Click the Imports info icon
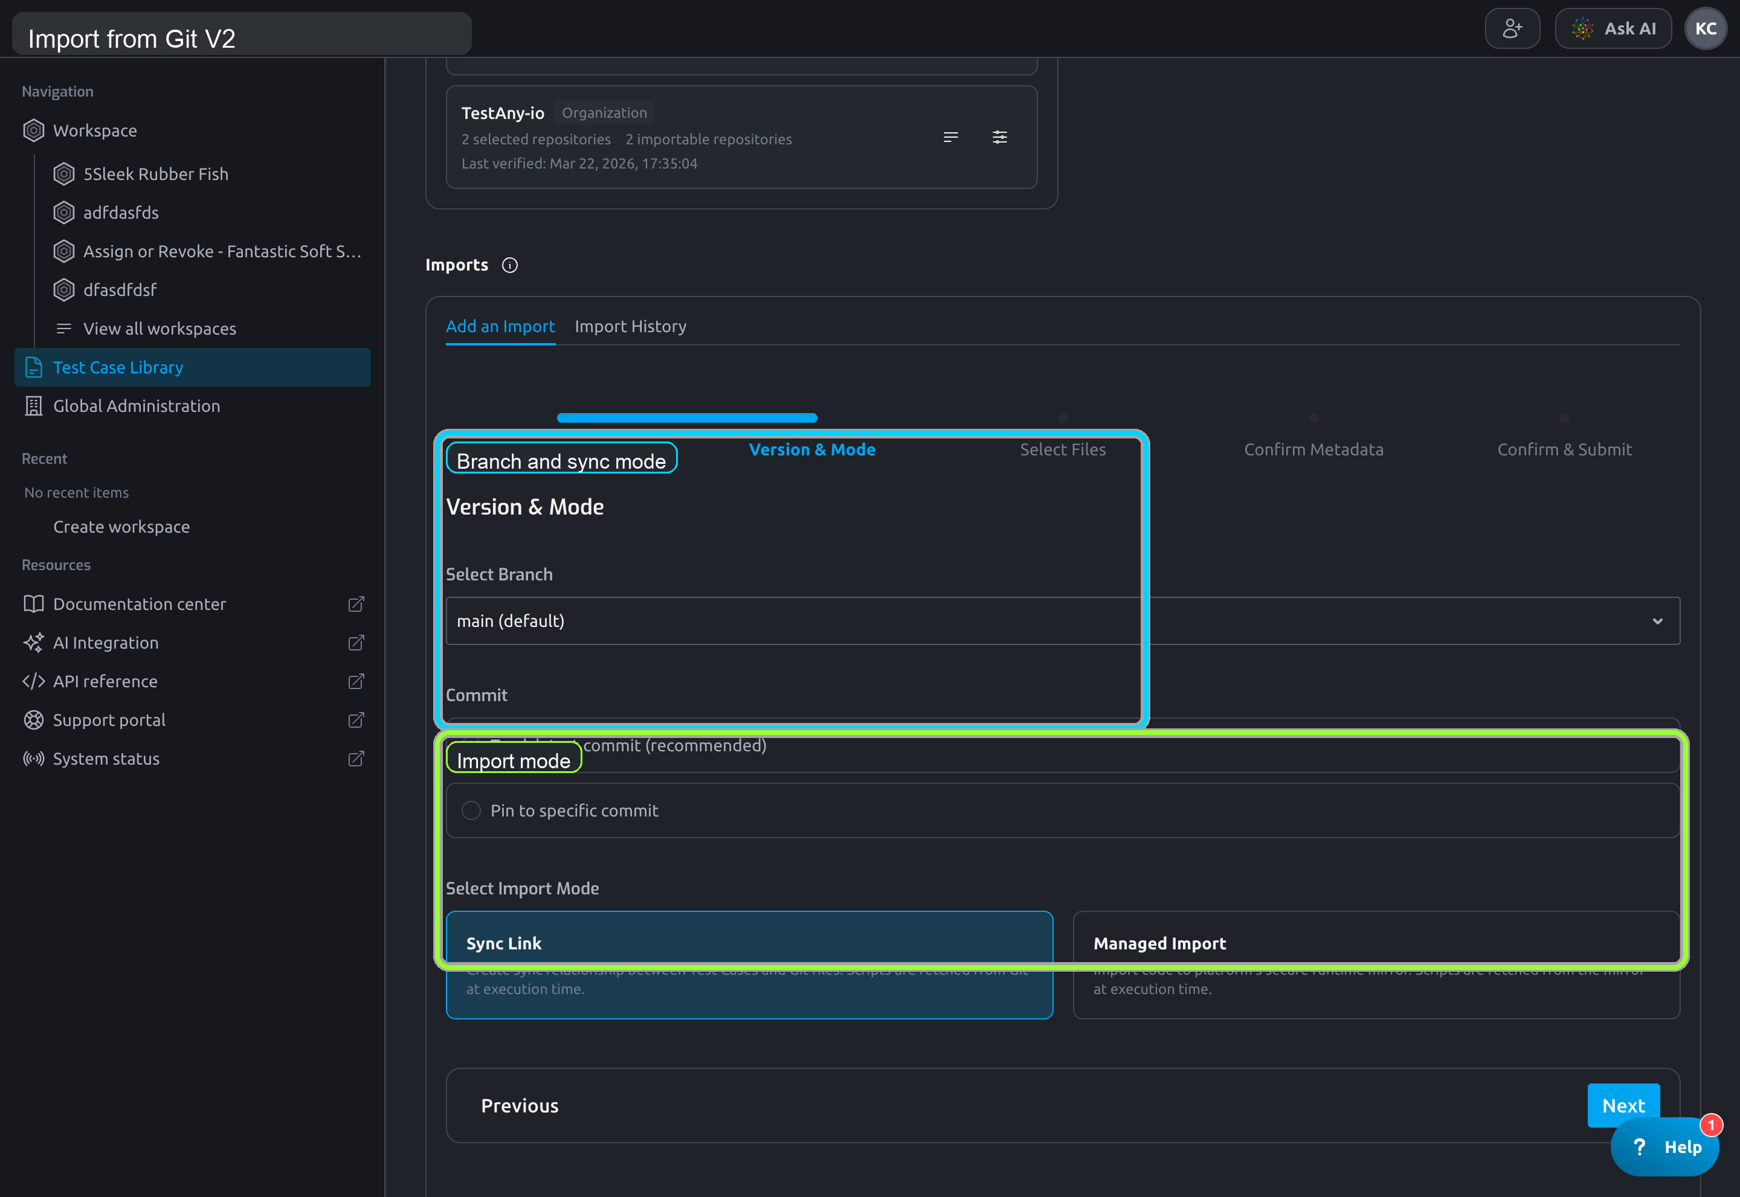The width and height of the screenshot is (1740, 1197). 509,266
